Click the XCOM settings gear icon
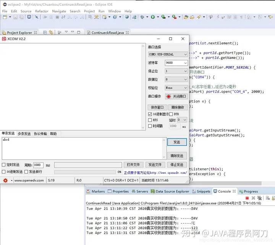This screenshot has height=245, width=275. pos(5,180)
